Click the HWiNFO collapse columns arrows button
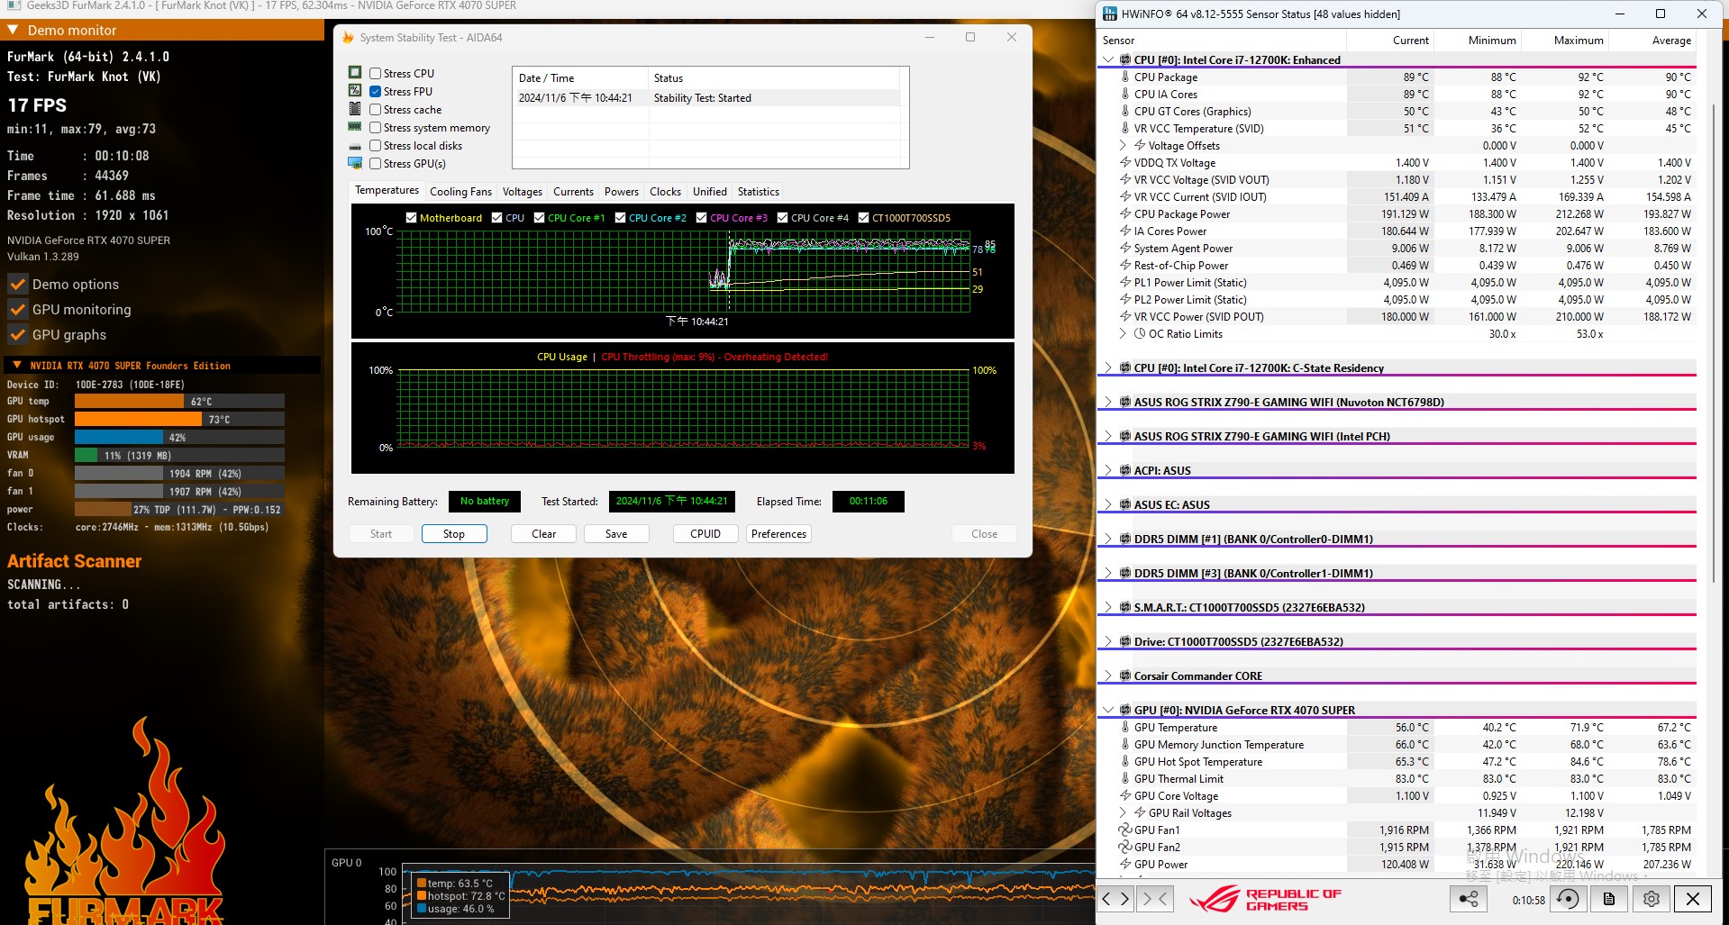 (1154, 898)
